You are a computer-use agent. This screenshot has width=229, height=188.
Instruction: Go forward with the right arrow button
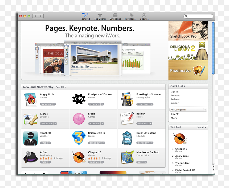coord(41,16)
